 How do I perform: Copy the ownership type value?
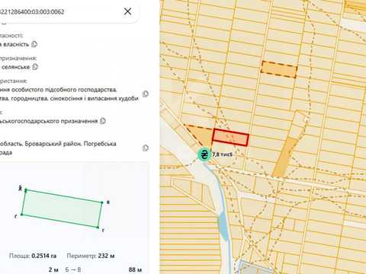[x=34, y=44]
